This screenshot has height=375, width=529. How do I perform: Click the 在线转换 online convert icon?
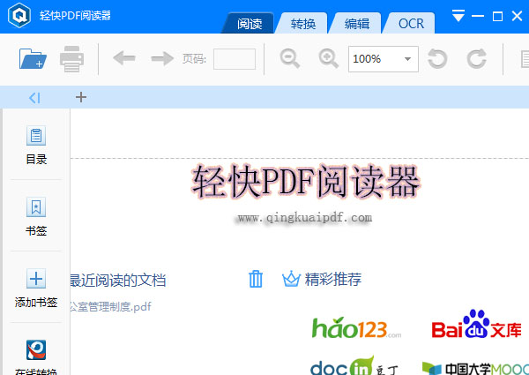(x=36, y=349)
